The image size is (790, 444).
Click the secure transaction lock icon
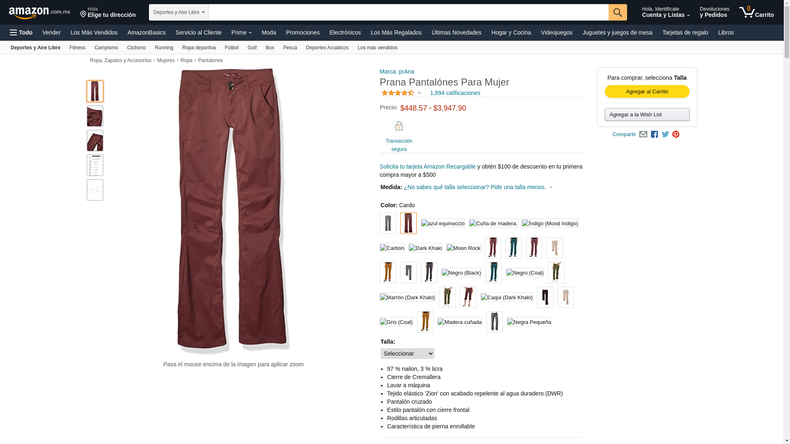click(399, 126)
